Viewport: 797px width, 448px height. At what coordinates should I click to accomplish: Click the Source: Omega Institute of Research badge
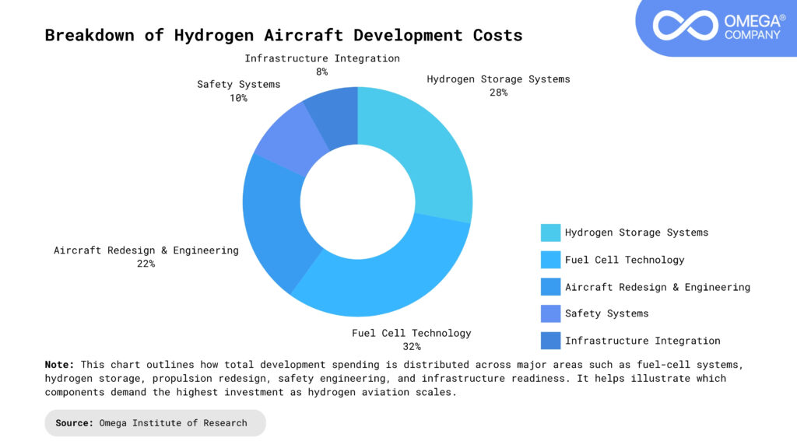pos(154,423)
